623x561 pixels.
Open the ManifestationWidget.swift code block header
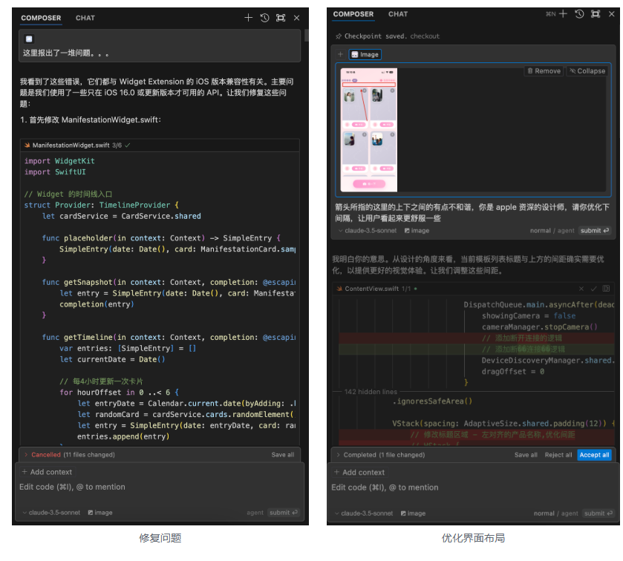[x=160, y=145]
